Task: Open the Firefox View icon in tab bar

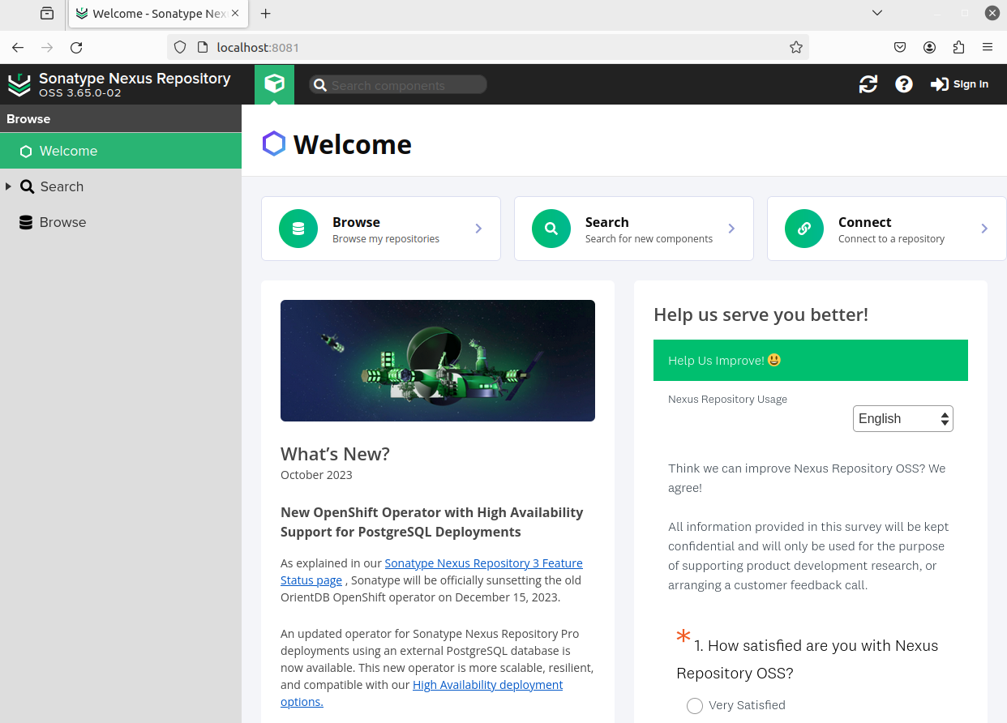Action: click(x=47, y=14)
